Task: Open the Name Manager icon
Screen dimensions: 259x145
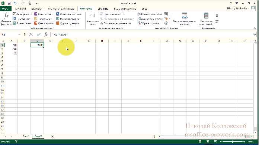Action: click(93, 16)
